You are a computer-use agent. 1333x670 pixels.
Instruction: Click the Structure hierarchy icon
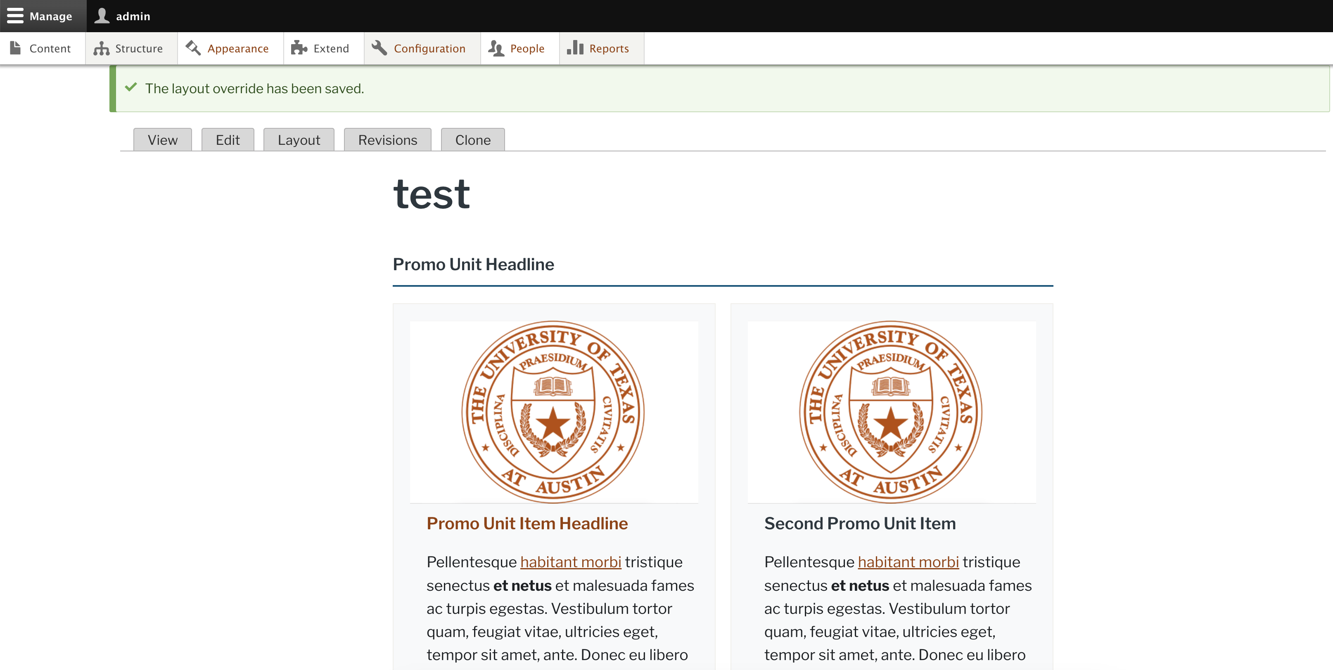click(x=101, y=48)
